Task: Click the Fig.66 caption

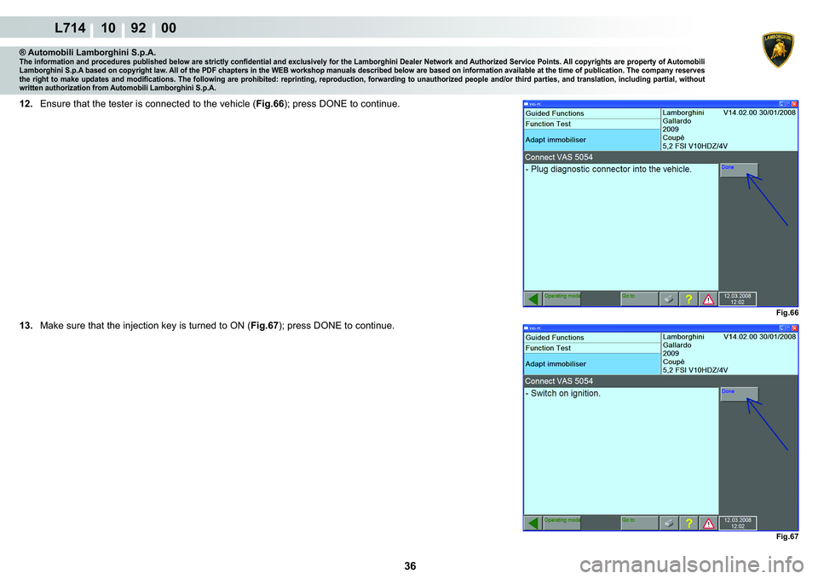Action: coord(786,313)
